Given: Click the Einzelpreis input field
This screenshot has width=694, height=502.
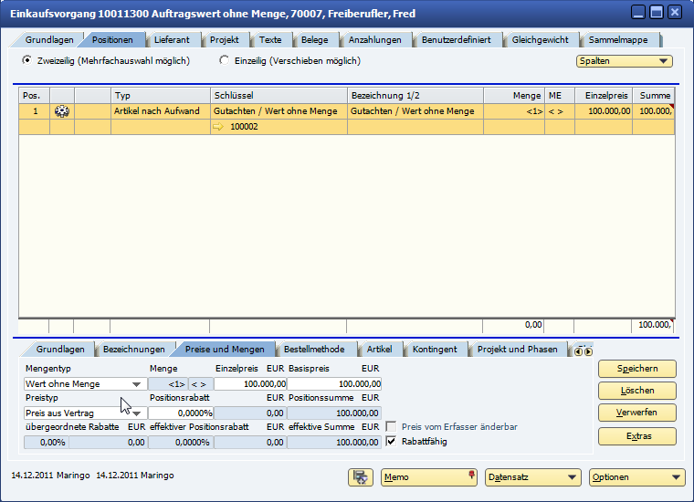Looking at the screenshot, I should 250,384.
